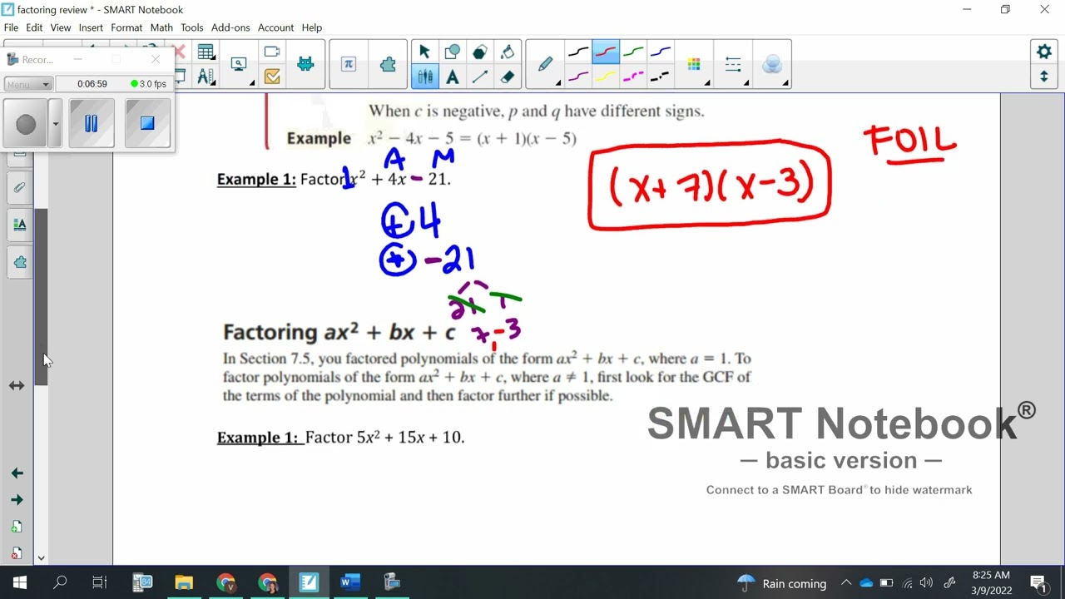
Task: Open the pen types selector
Action: tap(546, 64)
